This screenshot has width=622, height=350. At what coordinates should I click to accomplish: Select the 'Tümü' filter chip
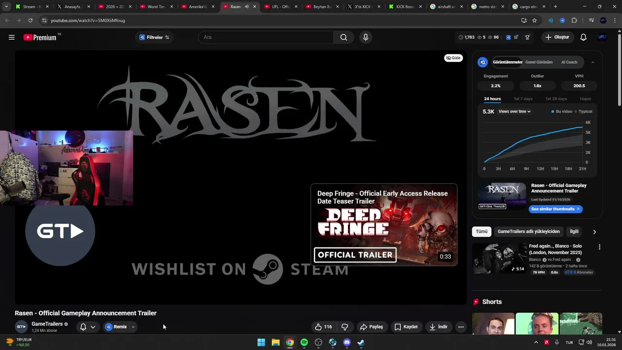[482, 231]
